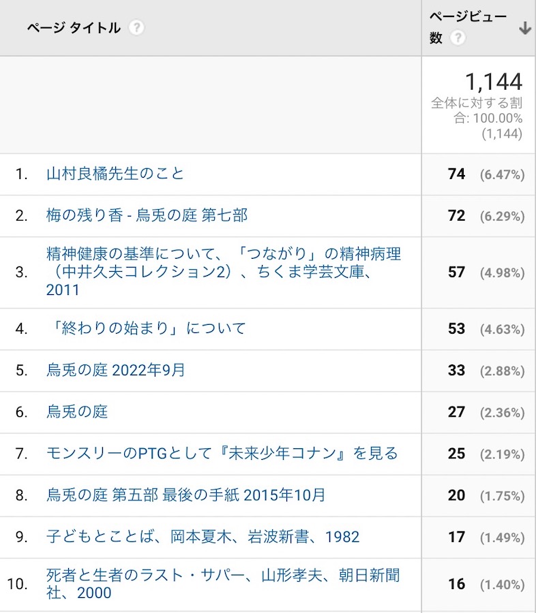This screenshot has width=536, height=613.
Task: Click the 1,144 total pageviews value
Action: point(494,82)
